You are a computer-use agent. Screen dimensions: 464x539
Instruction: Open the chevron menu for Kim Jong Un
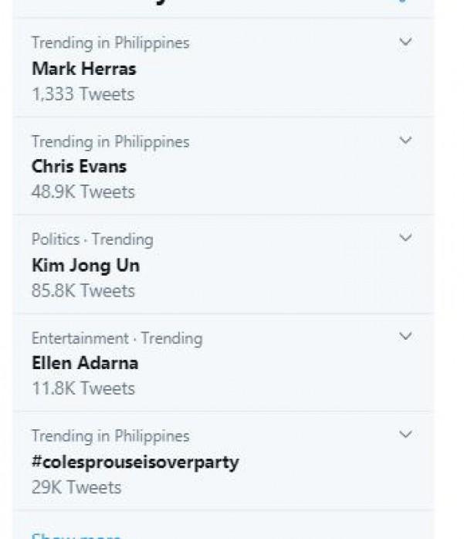click(405, 239)
